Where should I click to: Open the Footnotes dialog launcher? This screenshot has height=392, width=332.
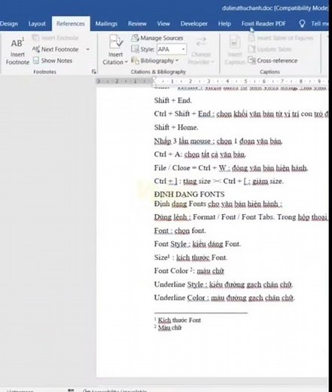tap(94, 72)
